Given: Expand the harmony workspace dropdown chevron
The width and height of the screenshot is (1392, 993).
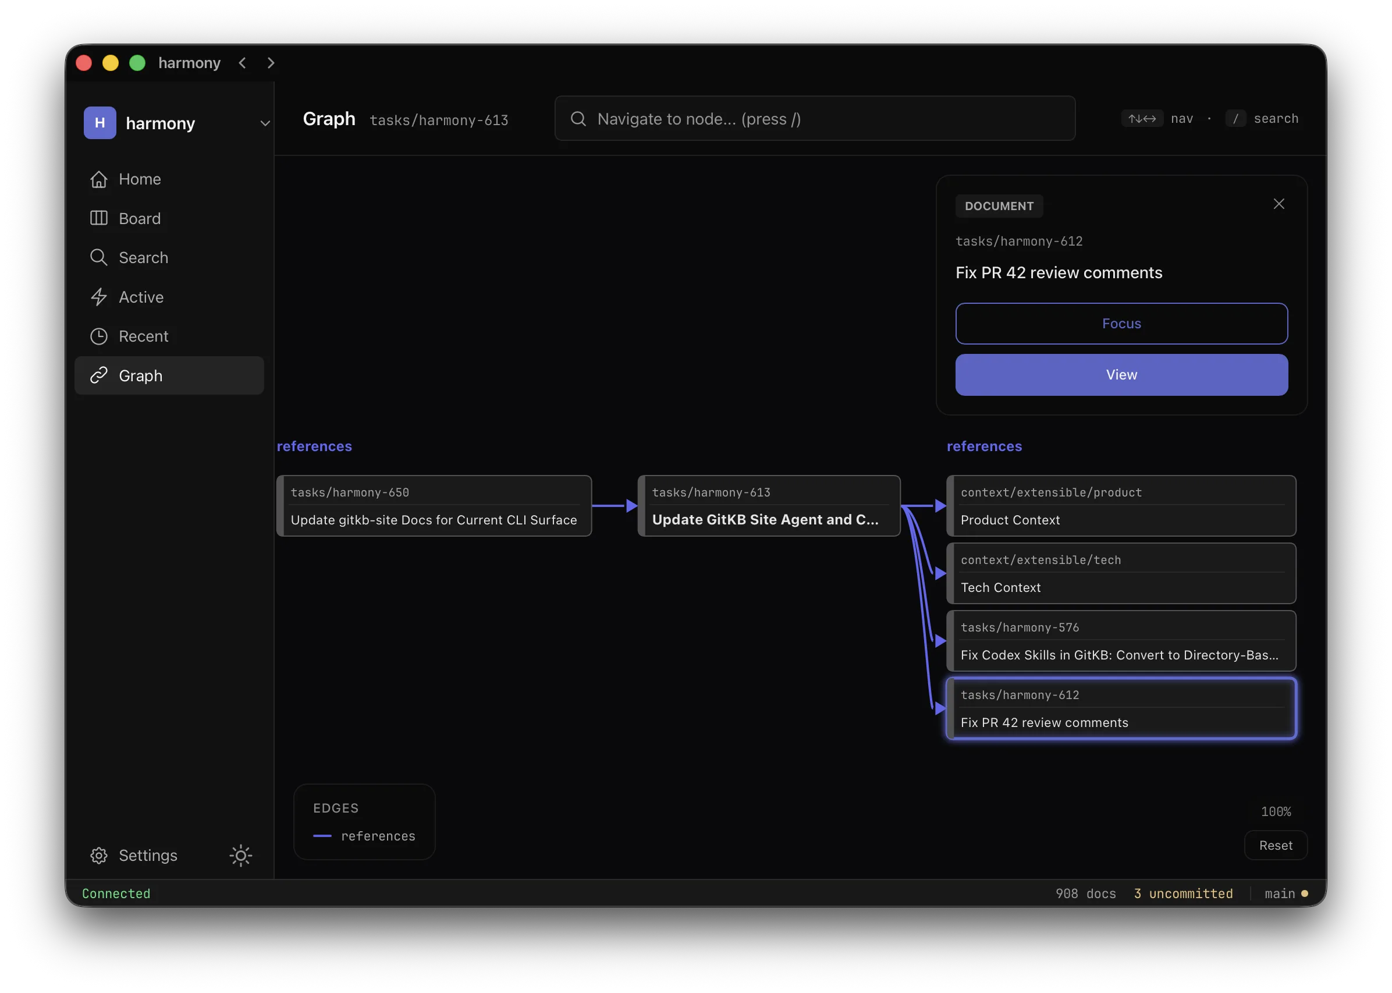Looking at the screenshot, I should [x=265, y=123].
